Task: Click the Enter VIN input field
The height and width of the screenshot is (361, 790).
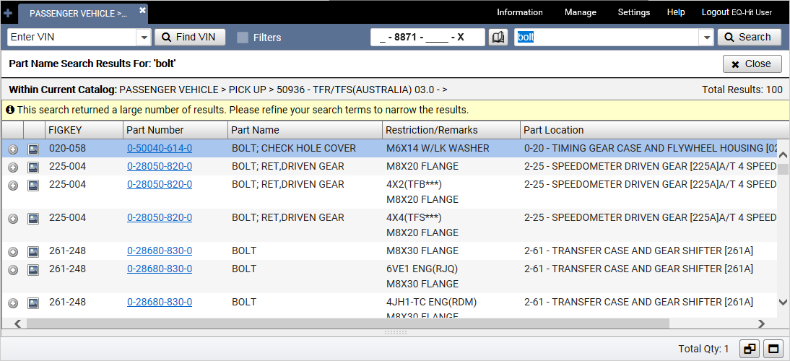Action: coord(71,38)
